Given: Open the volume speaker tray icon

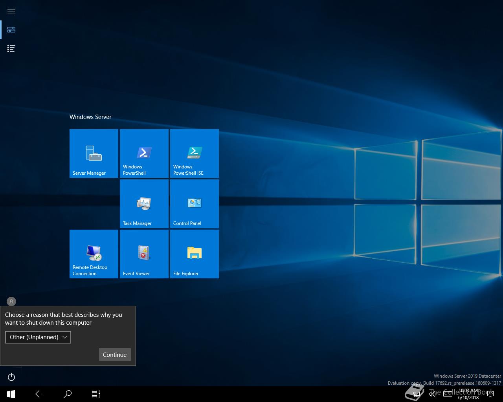Looking at the screenshot, I should pos(432,394).
